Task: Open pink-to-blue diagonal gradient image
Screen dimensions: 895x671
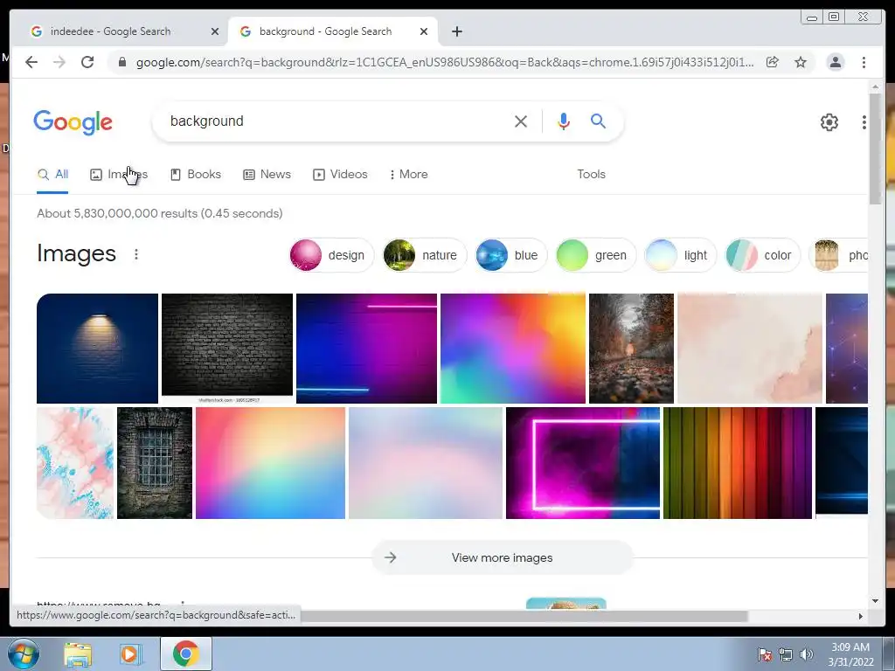Action: [x=271, y=463]
